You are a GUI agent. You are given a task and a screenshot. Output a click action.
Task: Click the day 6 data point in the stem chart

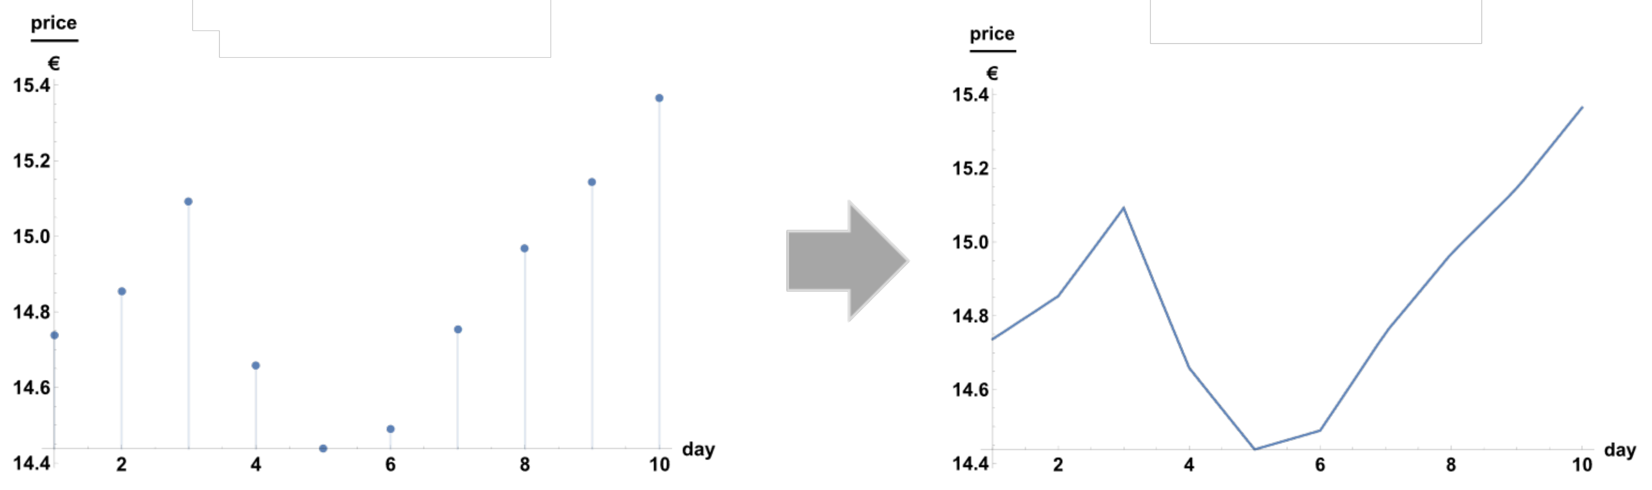click(391, 429)
